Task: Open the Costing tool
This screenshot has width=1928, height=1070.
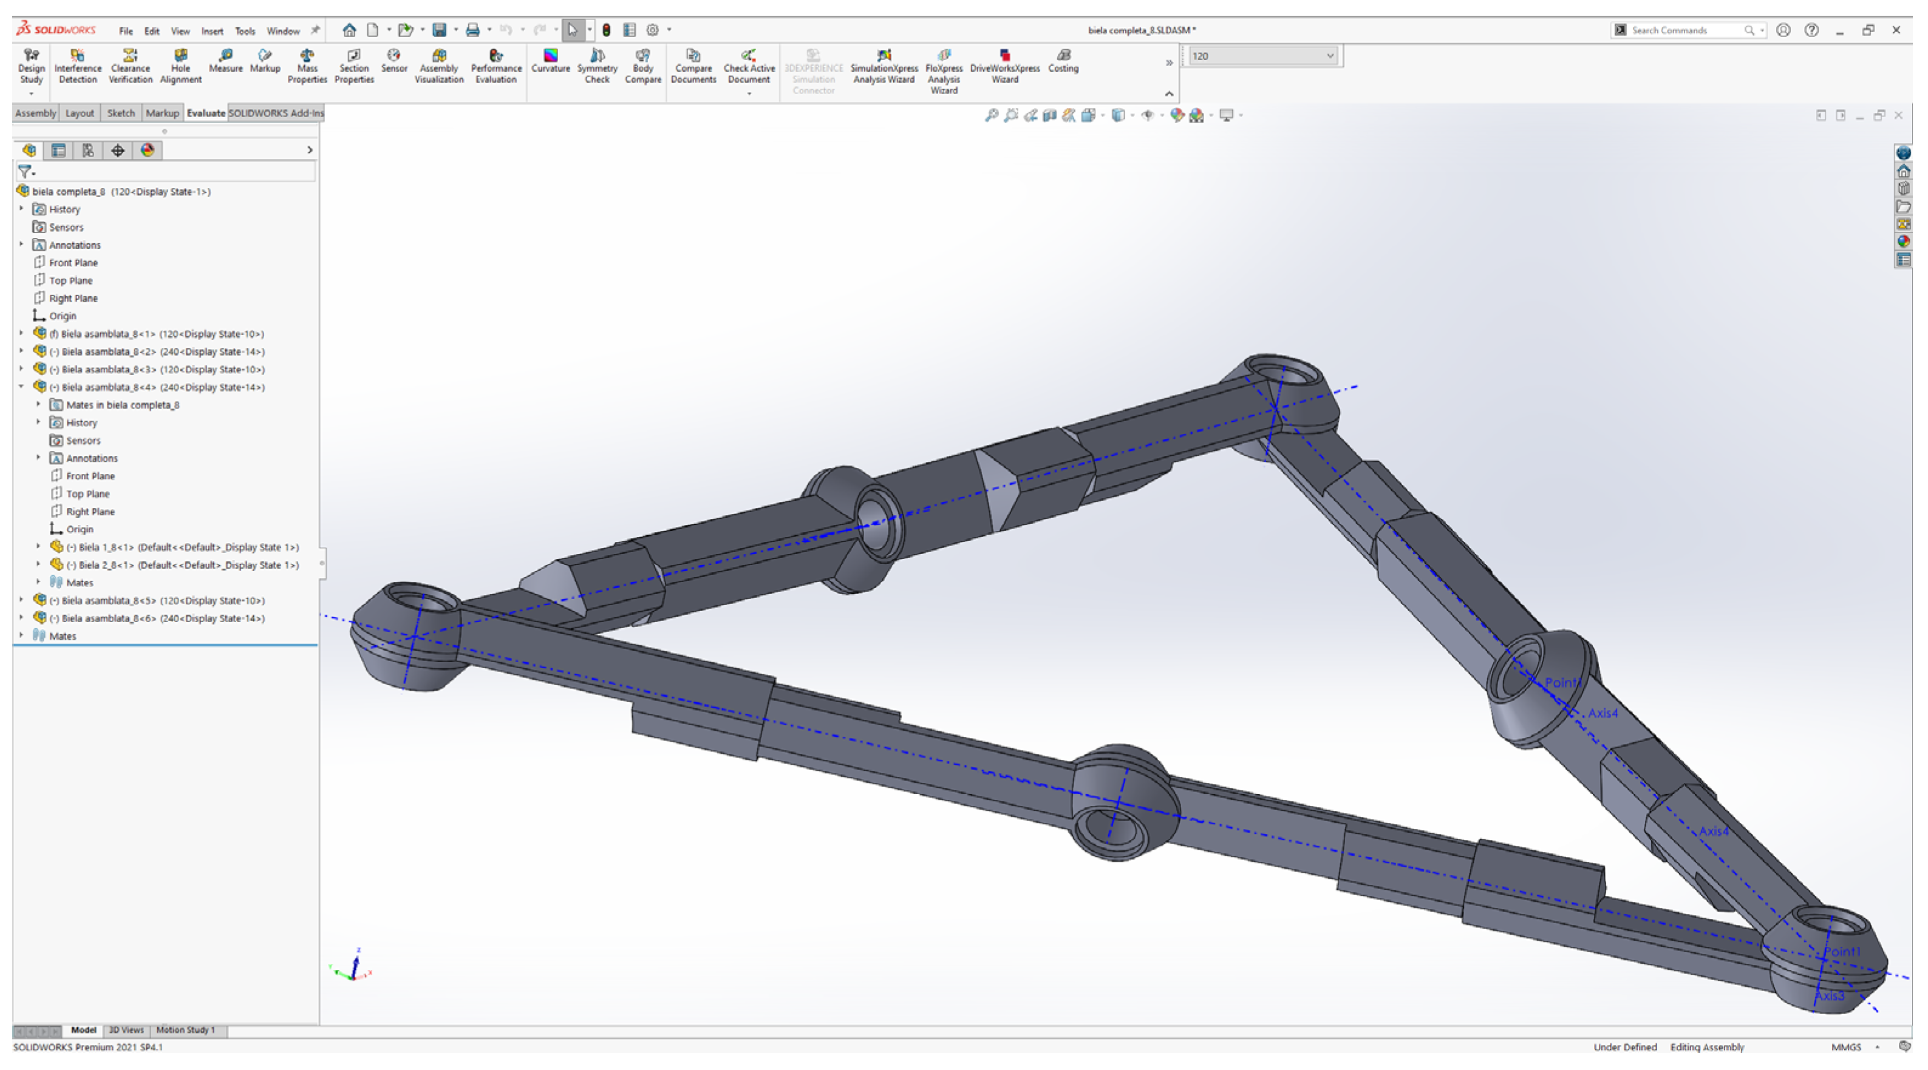Action: (x=1063, y=61)
